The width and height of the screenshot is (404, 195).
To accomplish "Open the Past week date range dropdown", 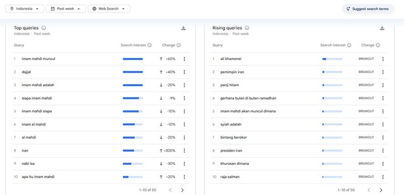I will click(66, 9).
